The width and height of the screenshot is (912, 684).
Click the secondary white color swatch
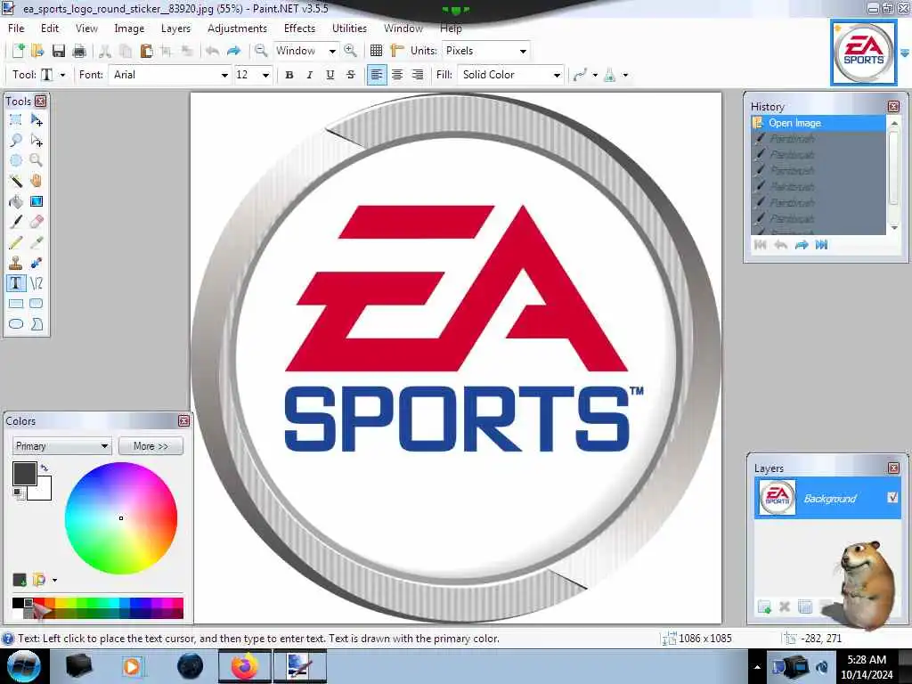pyautogui.click(x=43, y=492)
